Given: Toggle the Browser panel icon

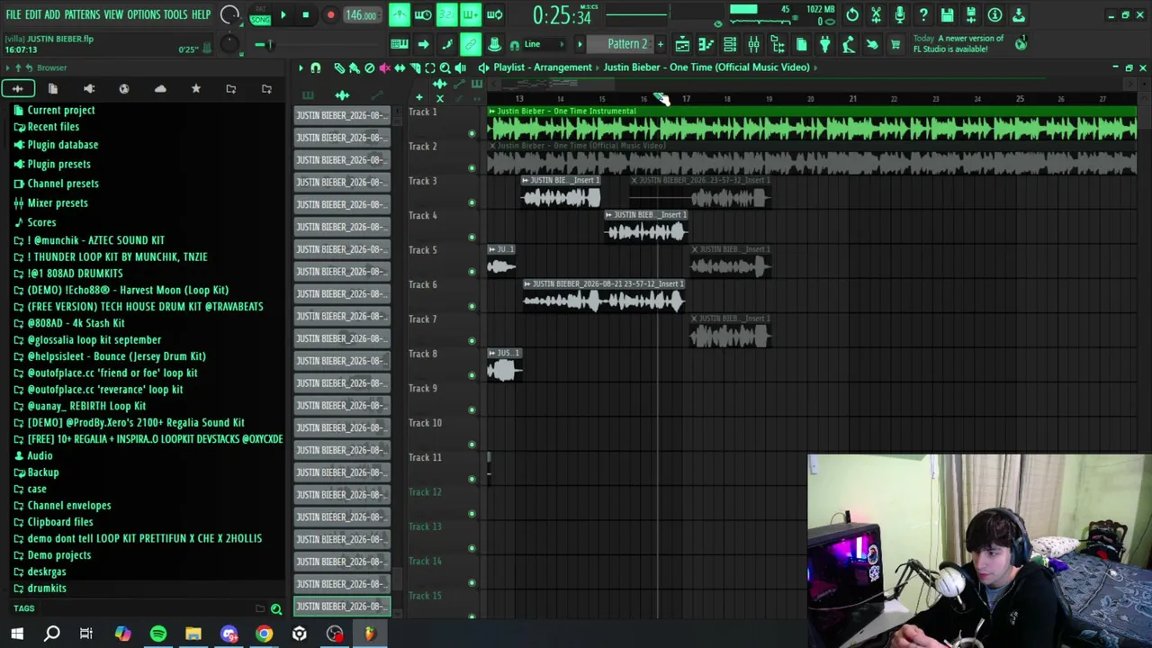Looking at the screenshot, I should (x=778, y=44).
